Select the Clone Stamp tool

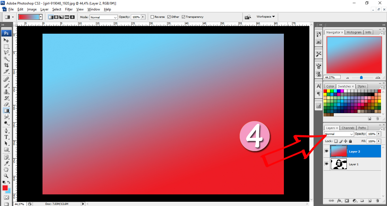[6, 92]
